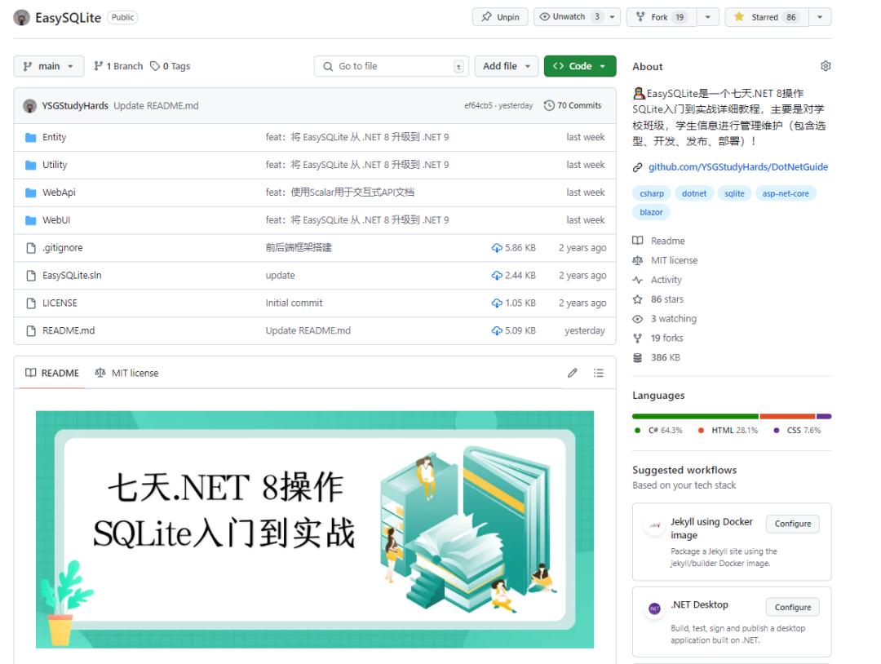Click YSGStudyHards commit author avatar
The width and height of the screenshot is (881, 664).
(30, 105)
